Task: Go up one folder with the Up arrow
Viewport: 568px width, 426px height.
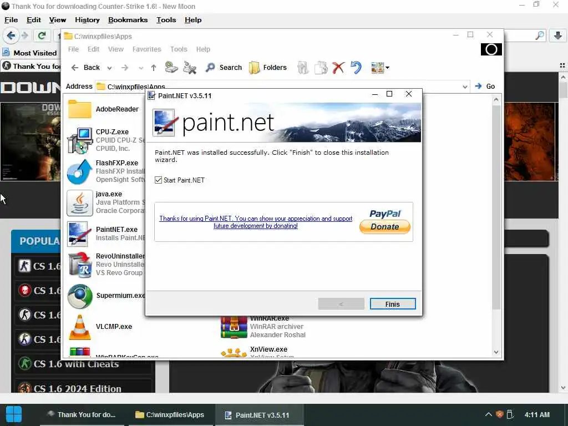Action: pos(154,67)
